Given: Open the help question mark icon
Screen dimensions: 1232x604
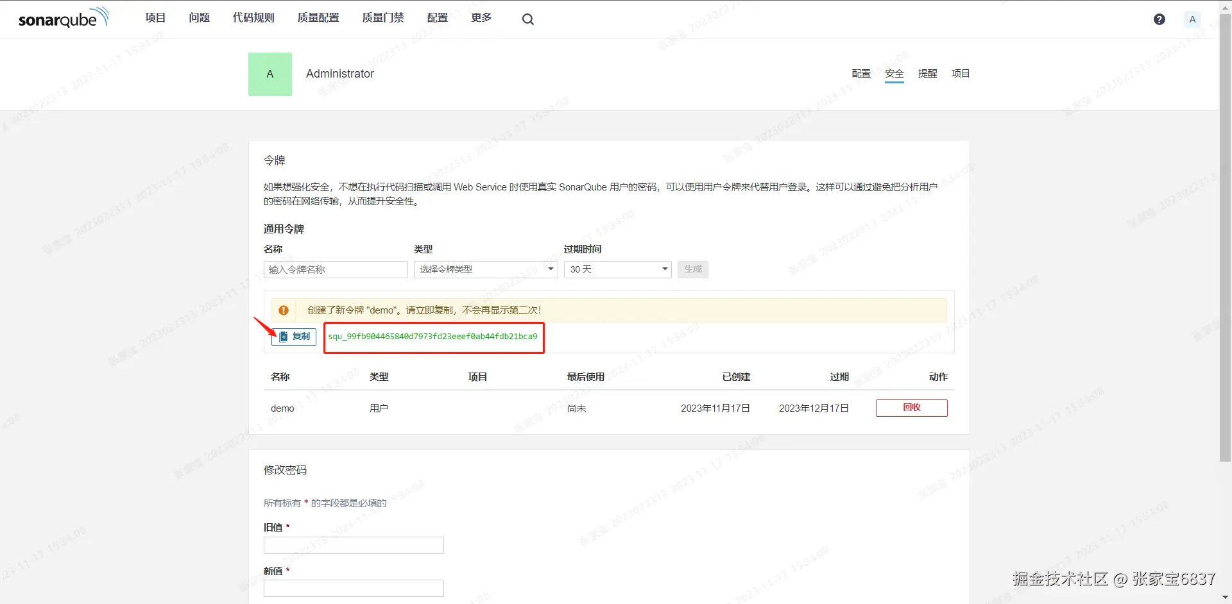Looking at the screenshot, I should pos(1159,19).
